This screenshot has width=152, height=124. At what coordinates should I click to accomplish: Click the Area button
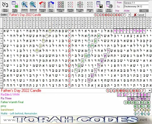click(x=144, y=11)
